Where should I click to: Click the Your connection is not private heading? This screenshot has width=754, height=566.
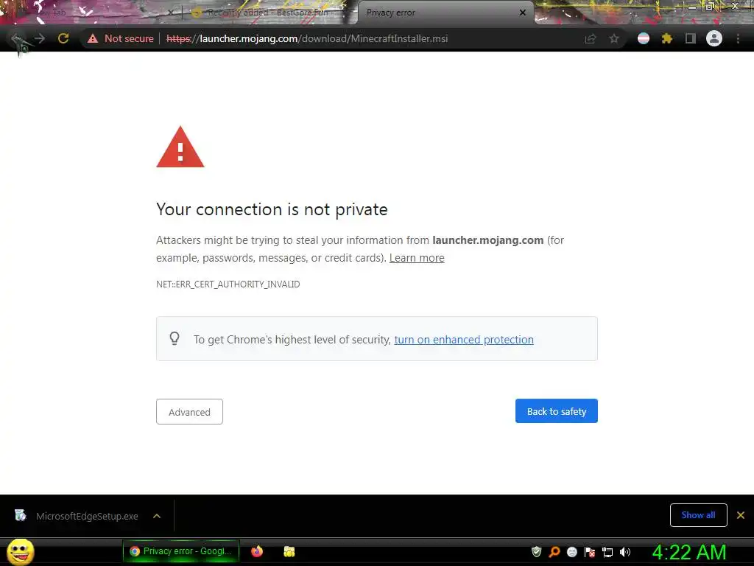click(x=272, y=210)
